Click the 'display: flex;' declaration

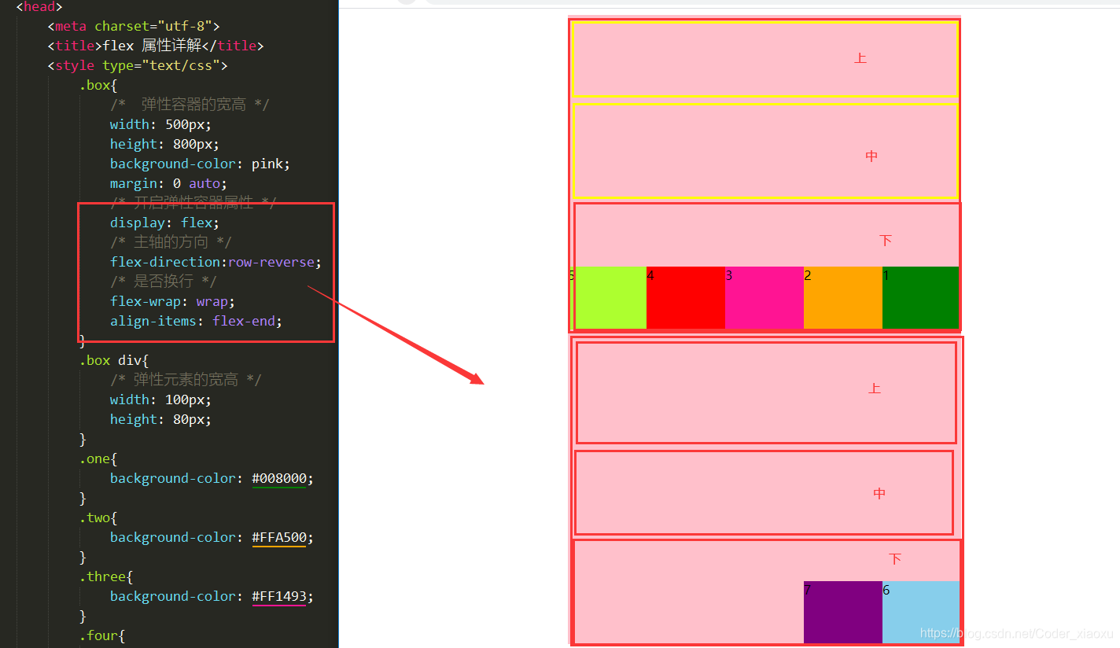(165, 223)
